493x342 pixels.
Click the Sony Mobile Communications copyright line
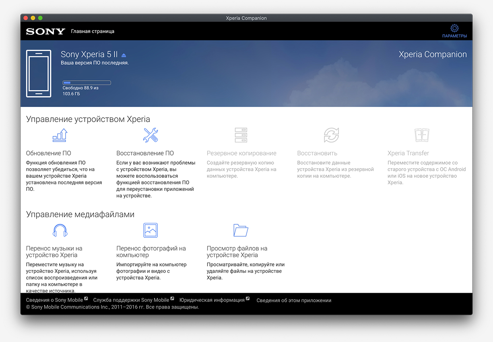(113, 307)
